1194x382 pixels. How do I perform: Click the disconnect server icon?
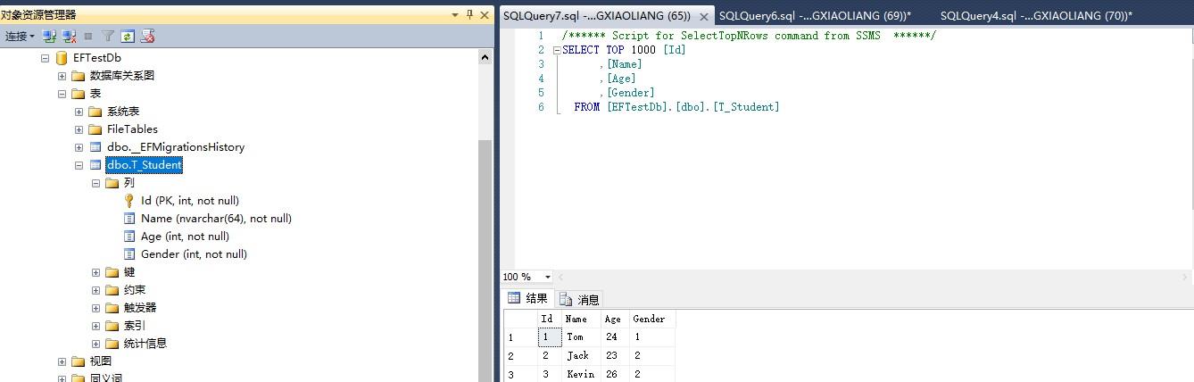[69, 37]
